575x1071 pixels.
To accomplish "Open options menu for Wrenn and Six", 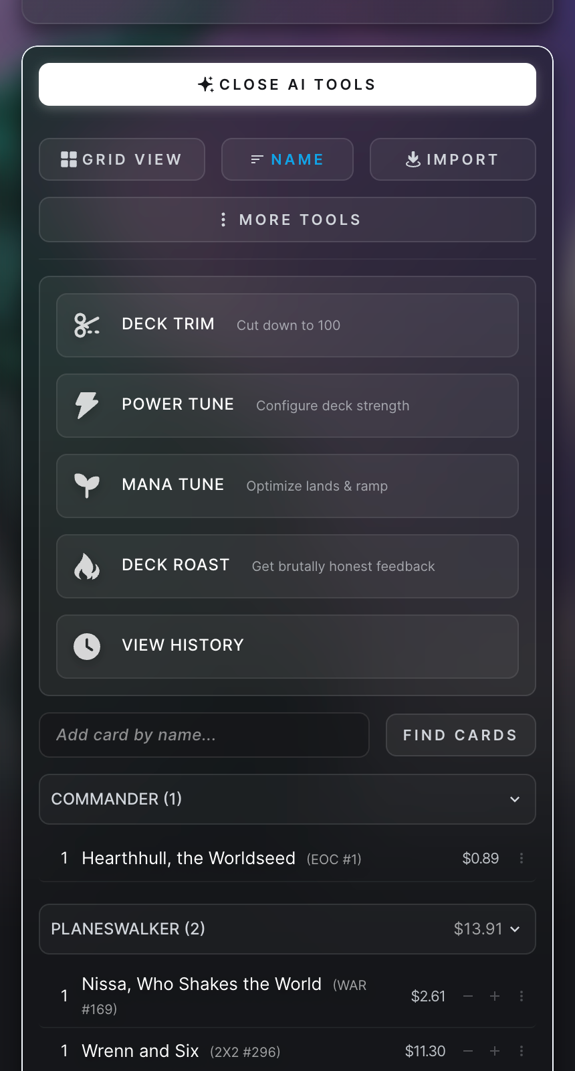I will [x=522, y=1051].
